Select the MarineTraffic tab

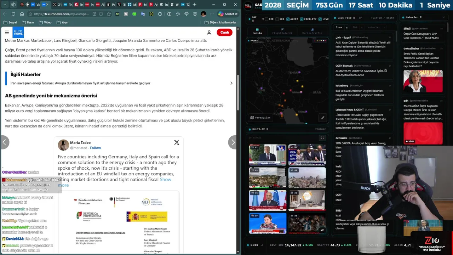click(312, 31)
